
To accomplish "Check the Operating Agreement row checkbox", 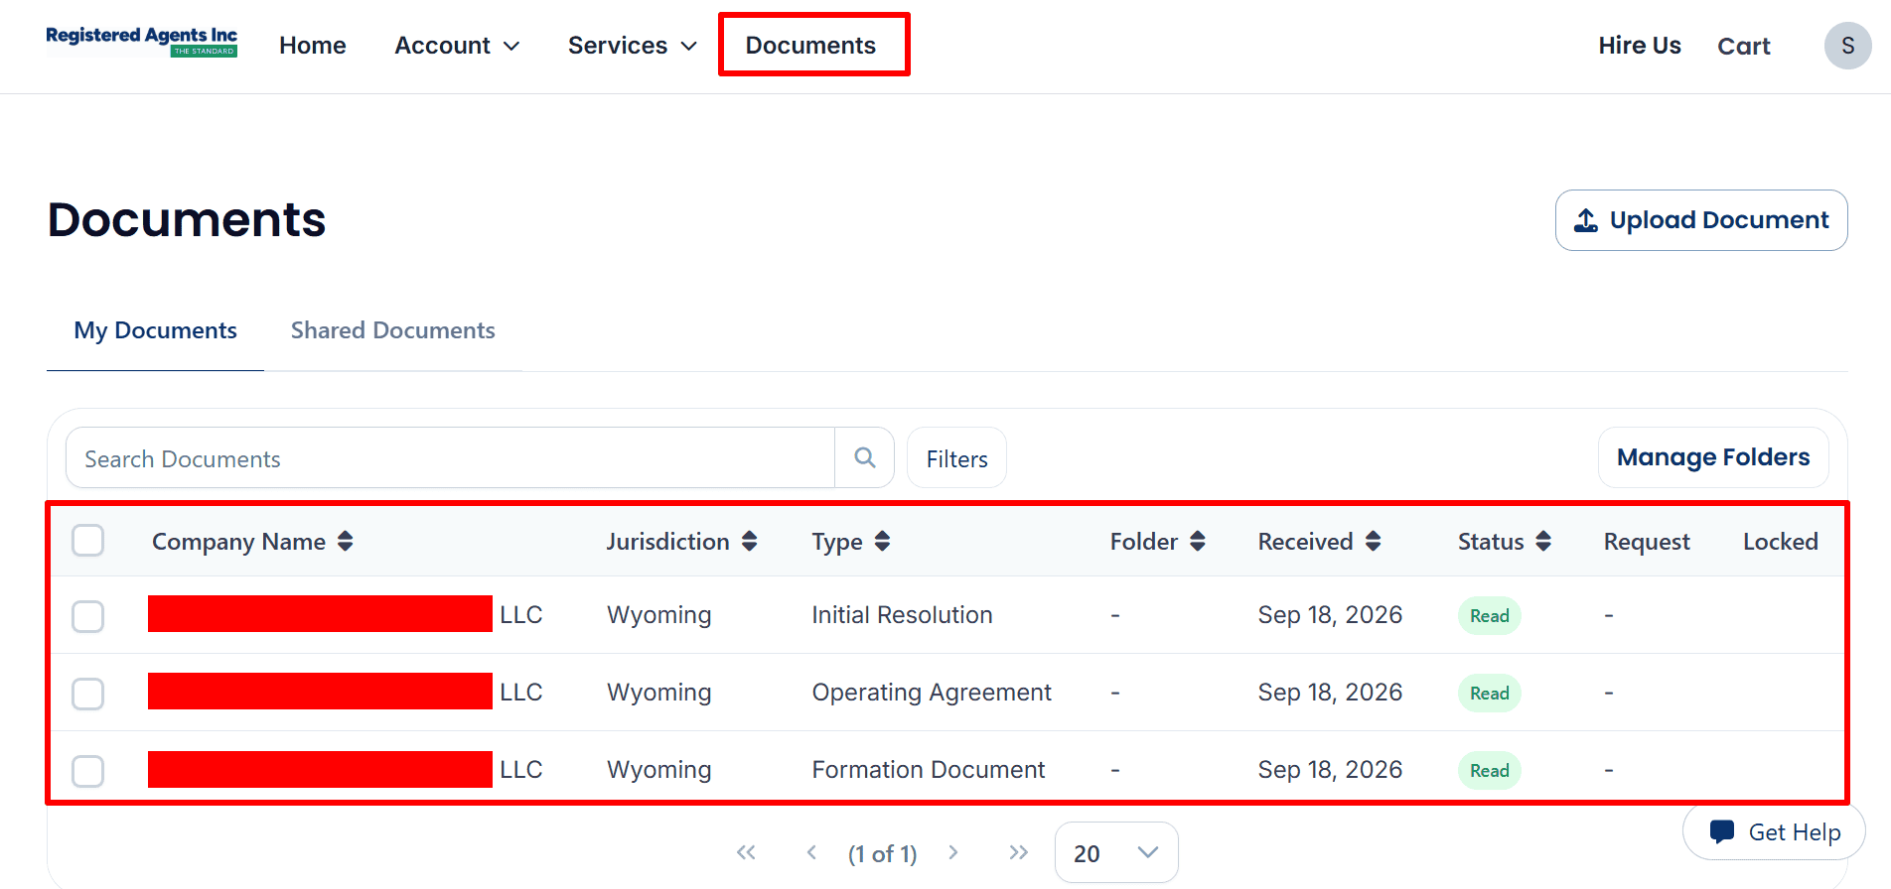I will (x=88, y=694).
